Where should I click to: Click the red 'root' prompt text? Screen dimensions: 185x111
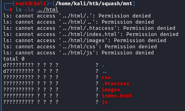pyautogui.click(x=22, y=3)
